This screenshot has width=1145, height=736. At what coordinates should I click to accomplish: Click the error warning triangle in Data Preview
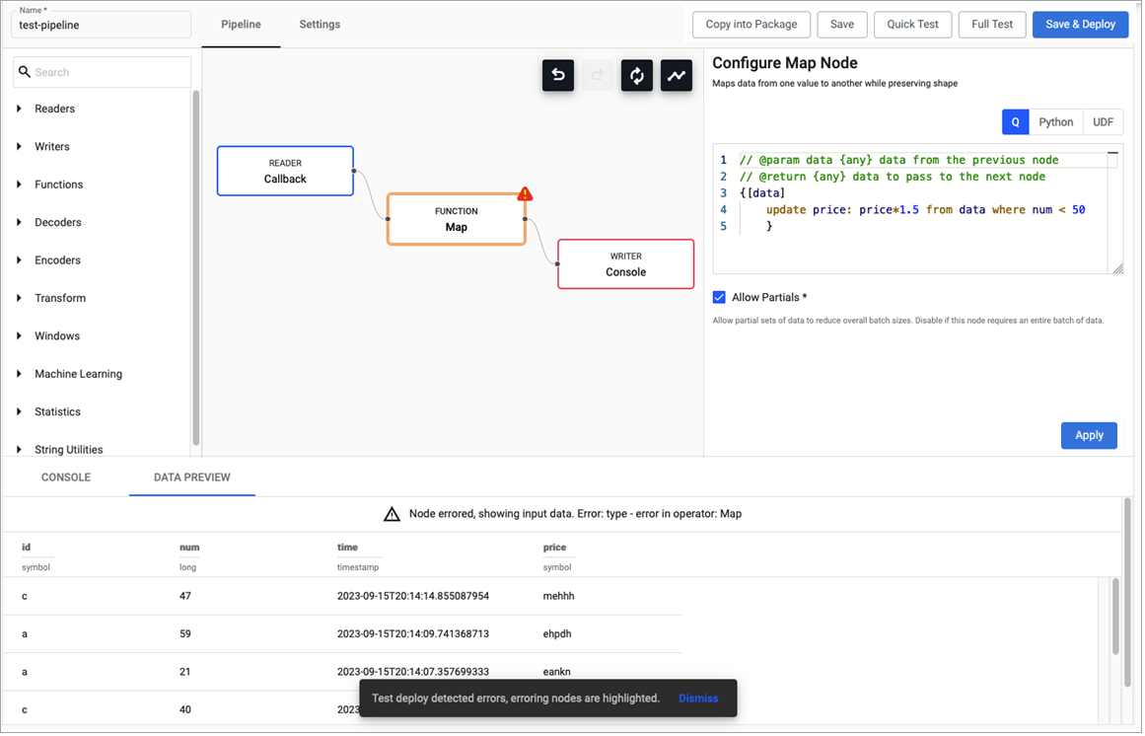pos(392,513)
